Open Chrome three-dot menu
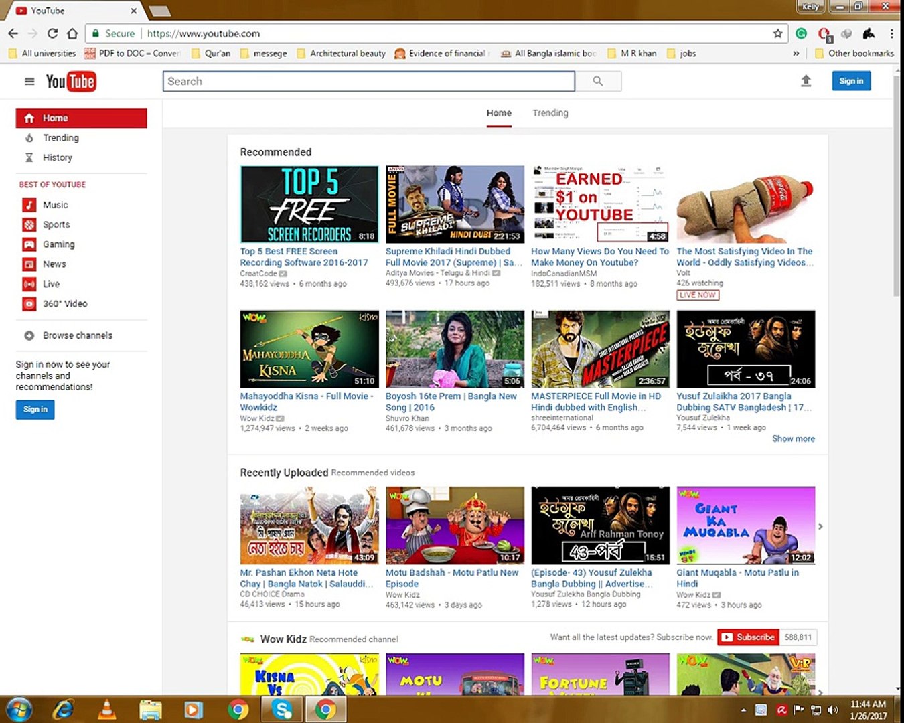Image resolution: width=904 pixels, height=723 pixels. click(x=891, y=33)
